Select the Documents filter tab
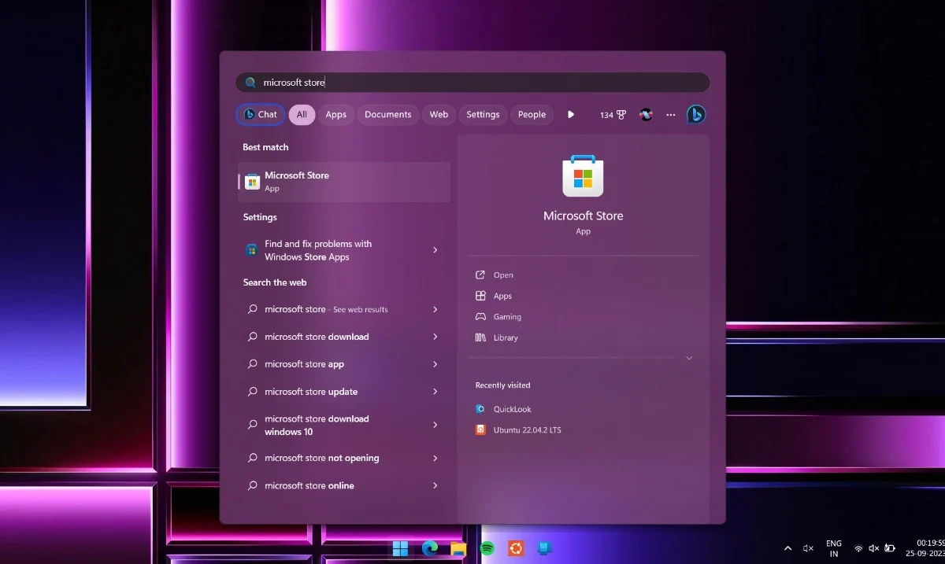The width and height of the screenshot is (945, 564). click(x=387, y=115)
